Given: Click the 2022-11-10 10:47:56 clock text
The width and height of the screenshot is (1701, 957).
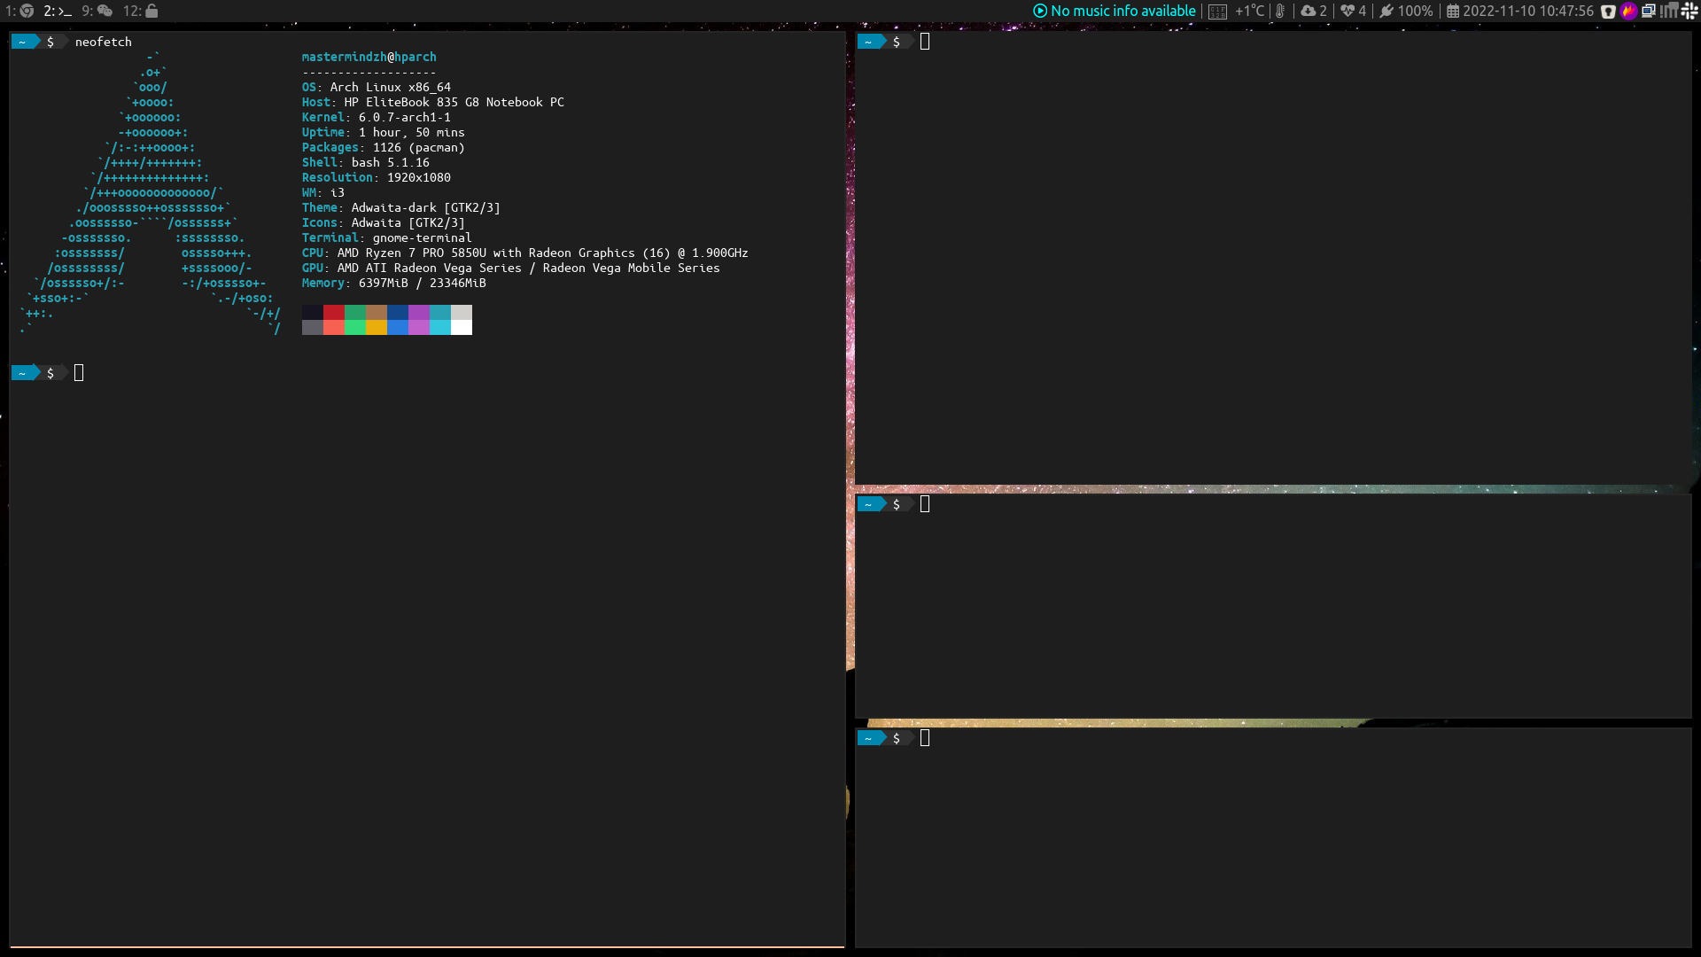Looking at the screenshot, I should (1528, 11).
